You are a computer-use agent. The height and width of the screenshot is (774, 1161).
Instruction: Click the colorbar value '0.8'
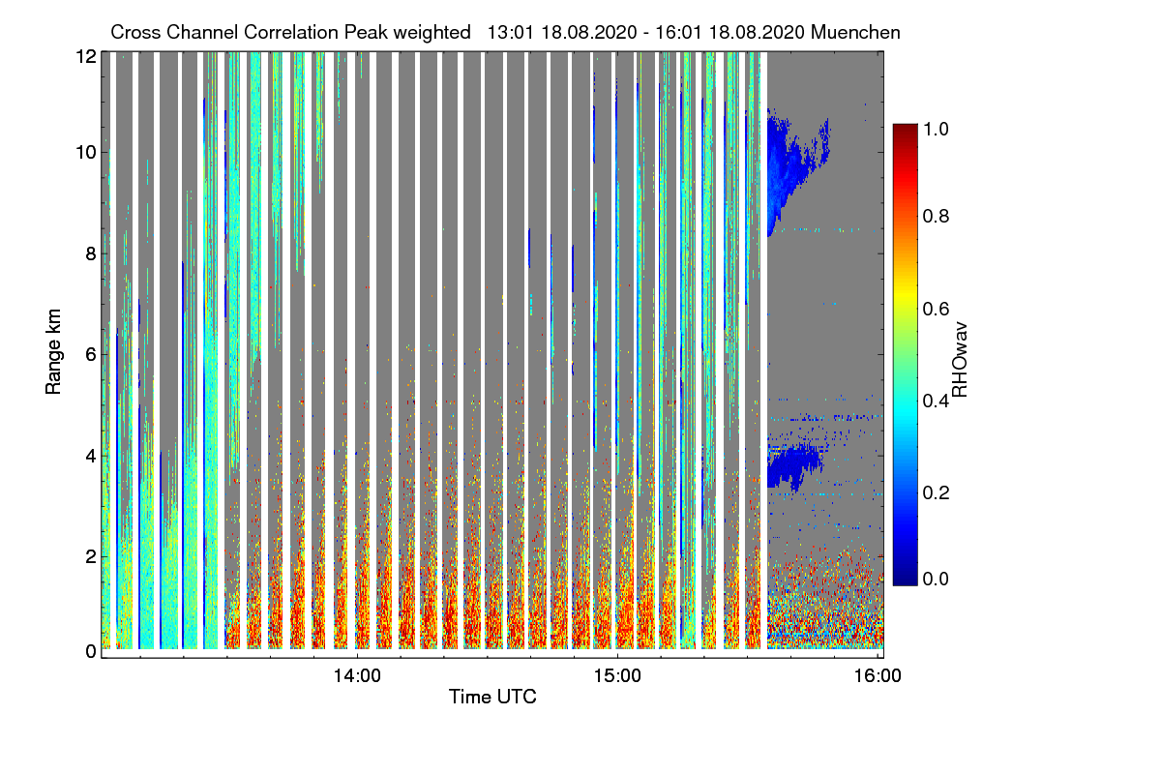pos(937,217)
